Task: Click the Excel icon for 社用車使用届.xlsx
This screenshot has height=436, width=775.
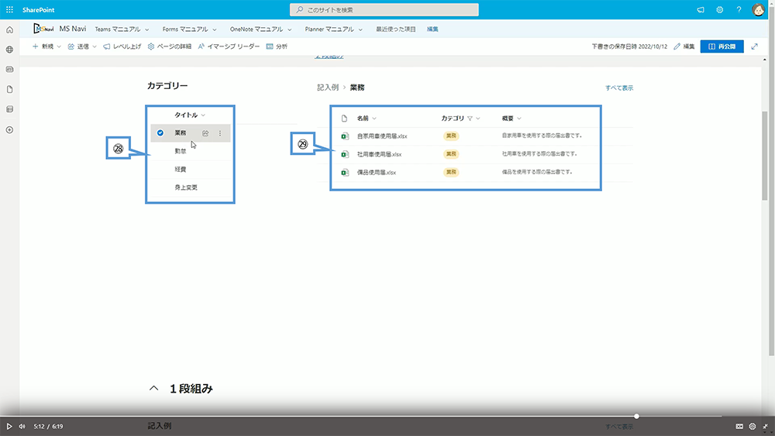Action: pos(345,155)
